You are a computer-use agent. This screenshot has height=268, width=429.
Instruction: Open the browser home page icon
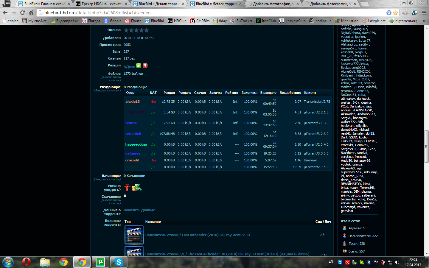tap(31, 13)
